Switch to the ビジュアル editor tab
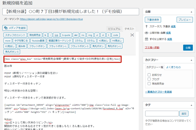This screenshot has height=130, width=196. (x=114, y=29)
